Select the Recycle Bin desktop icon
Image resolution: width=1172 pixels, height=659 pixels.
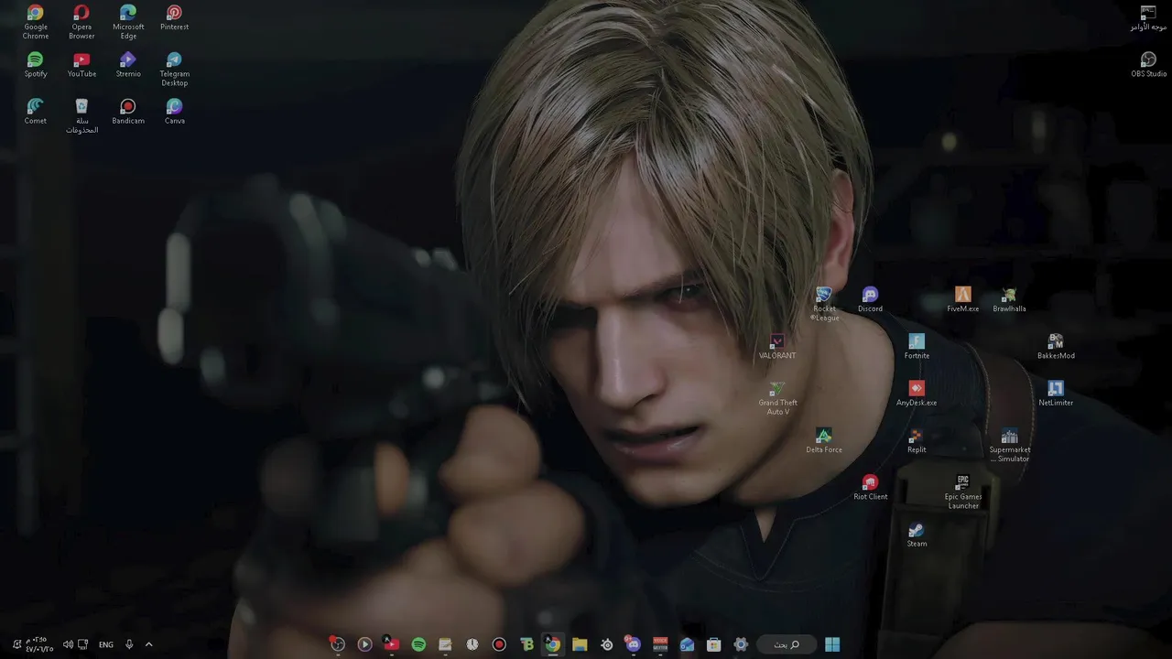tap(81, 116)
